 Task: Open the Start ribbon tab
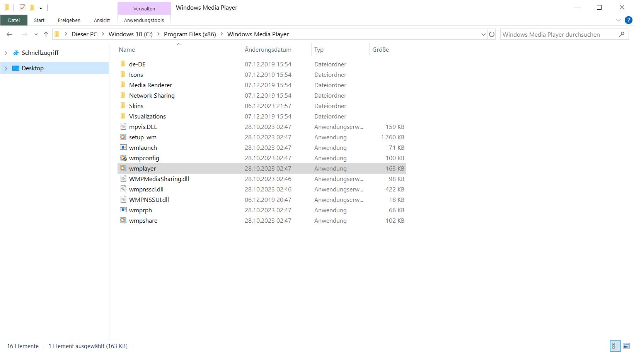tap(39, 20)
